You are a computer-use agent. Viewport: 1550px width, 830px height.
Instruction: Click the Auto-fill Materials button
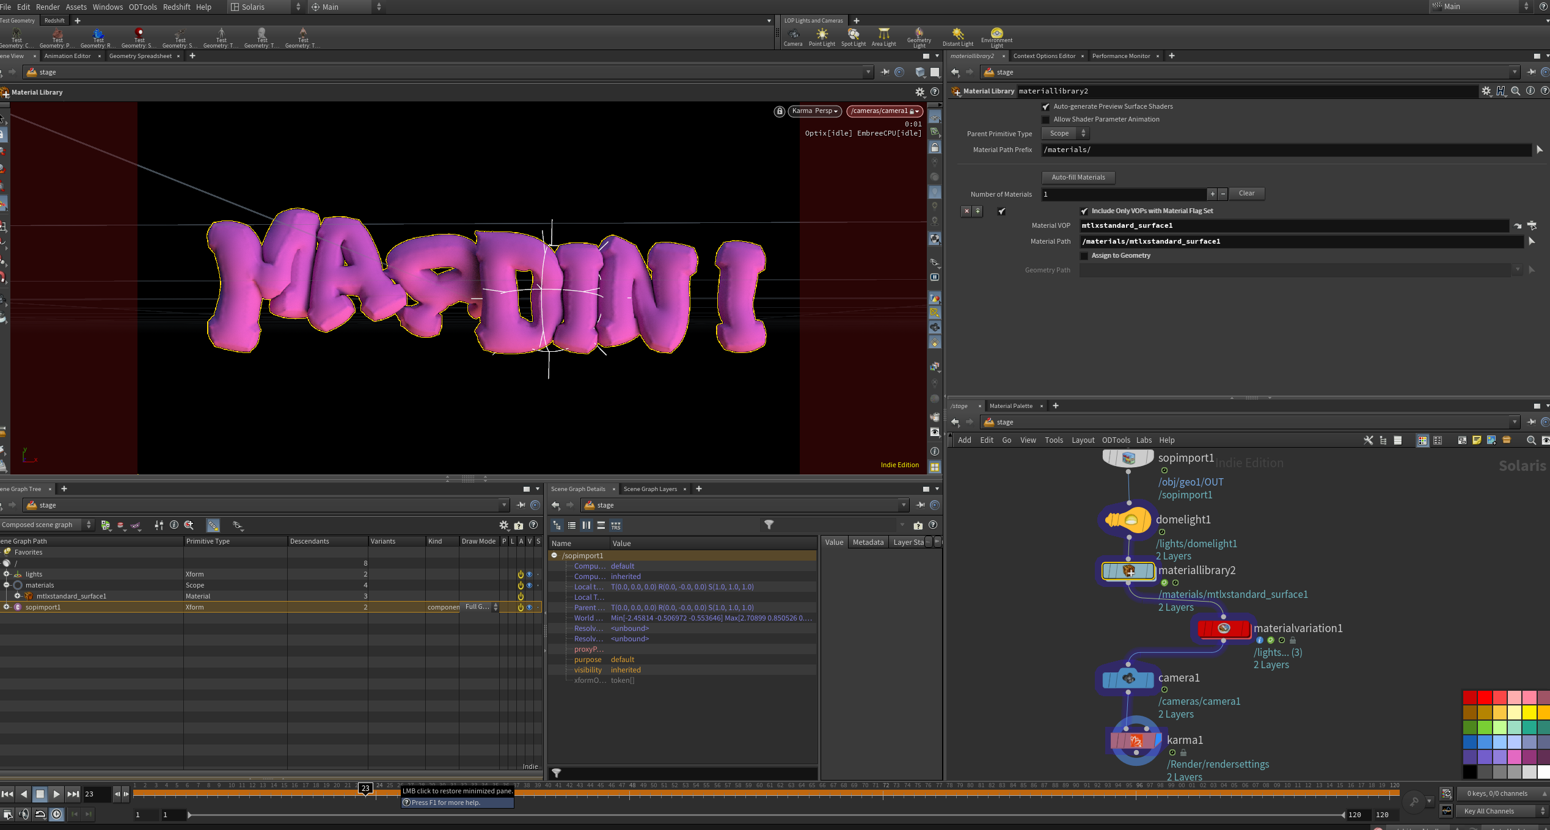(1078, 178)
